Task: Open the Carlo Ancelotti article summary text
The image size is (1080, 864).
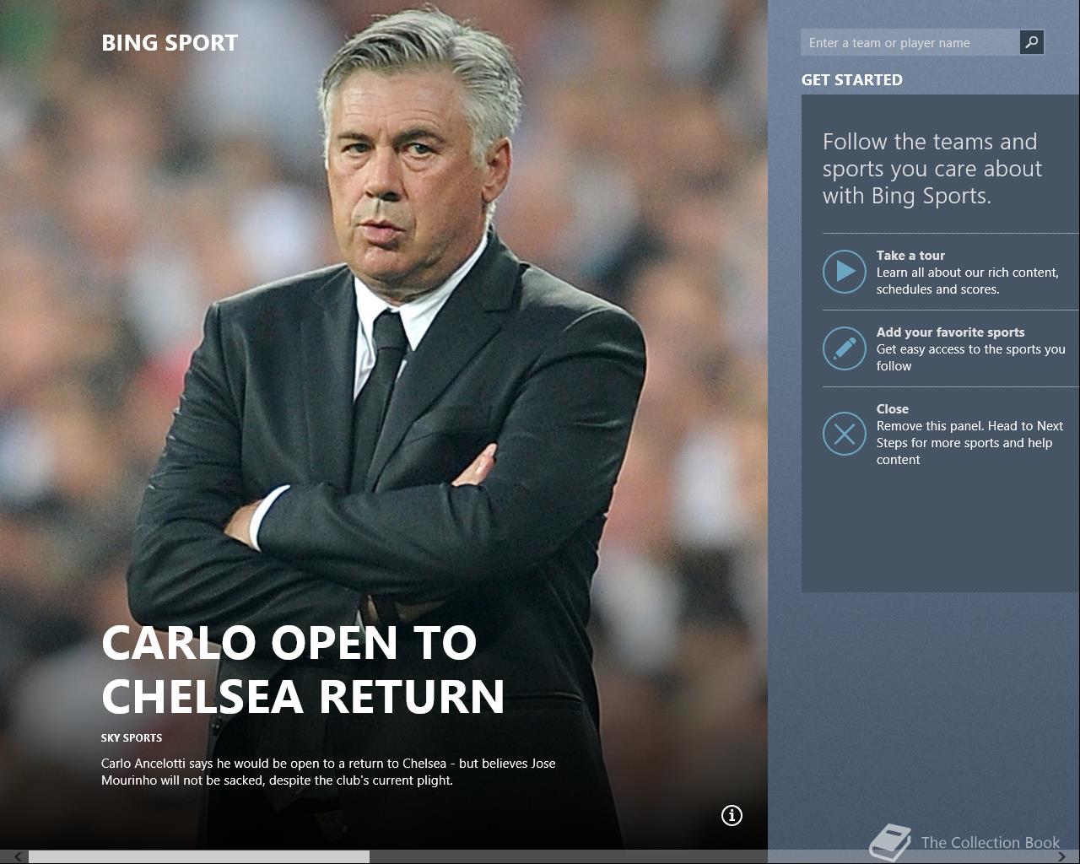Action: pos(328,772)
